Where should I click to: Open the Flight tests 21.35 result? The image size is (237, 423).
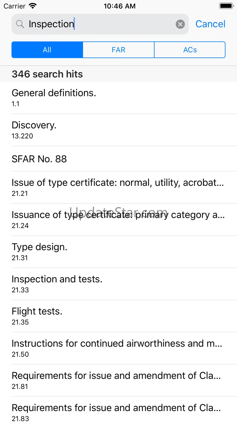(x=118, y=316)
